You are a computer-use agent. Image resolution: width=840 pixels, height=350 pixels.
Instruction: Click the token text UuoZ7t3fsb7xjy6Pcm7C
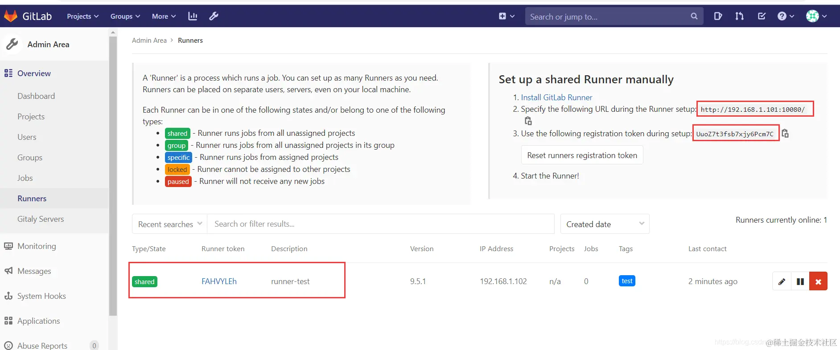(x=735, y=134)
